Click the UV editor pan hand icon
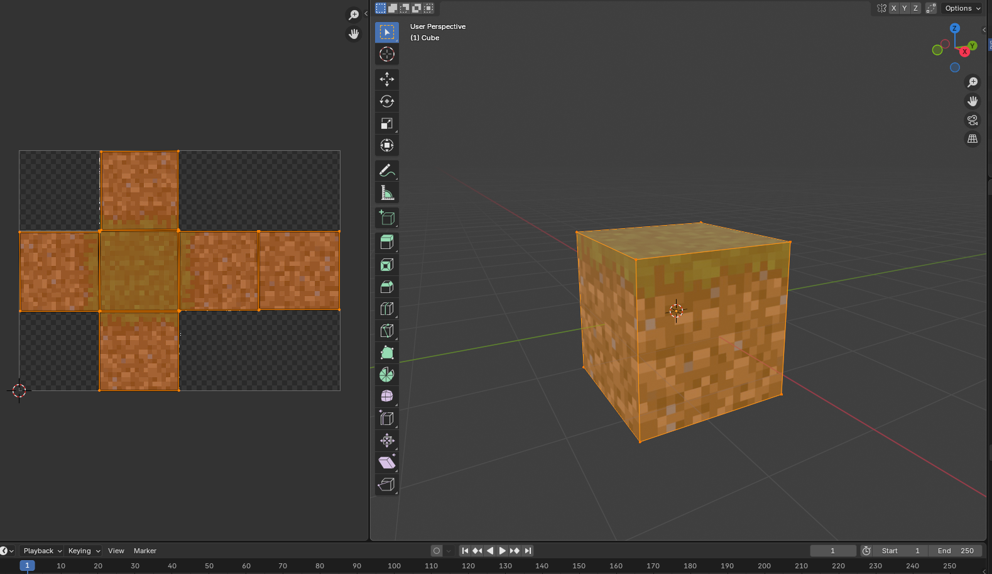Screen dimensions: 992x574 354,33
